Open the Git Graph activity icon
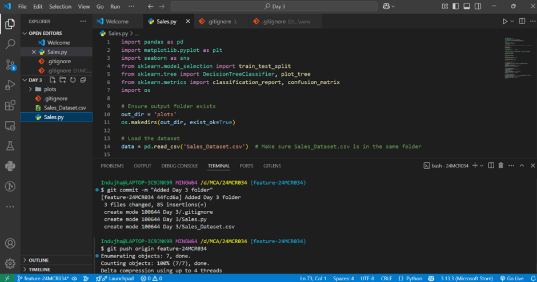The height and width of the screenshot is (282, 537). click(x=10, y=186)
